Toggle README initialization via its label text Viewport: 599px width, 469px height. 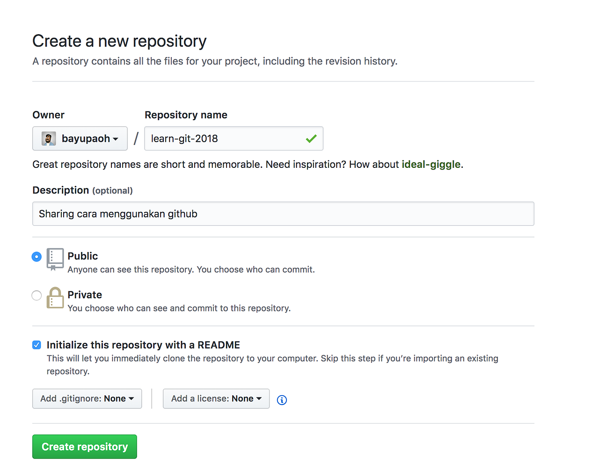click(x=143, y=345)
